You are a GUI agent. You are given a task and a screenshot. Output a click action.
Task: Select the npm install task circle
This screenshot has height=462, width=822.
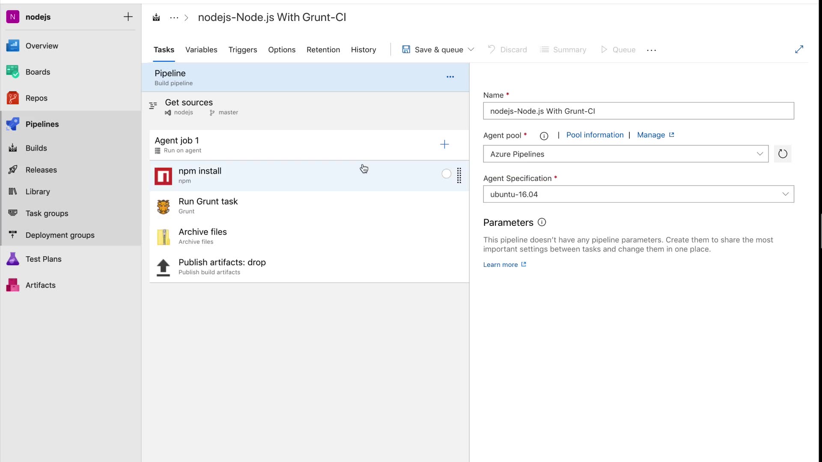click(446, 174)
